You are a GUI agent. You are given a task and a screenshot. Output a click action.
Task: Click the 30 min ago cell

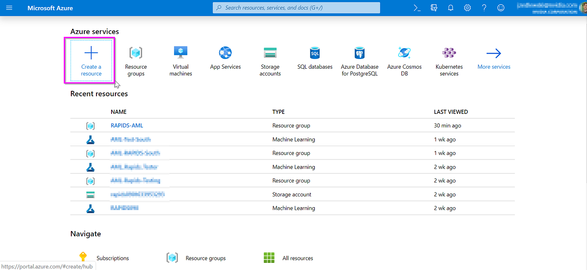point(447,126)
